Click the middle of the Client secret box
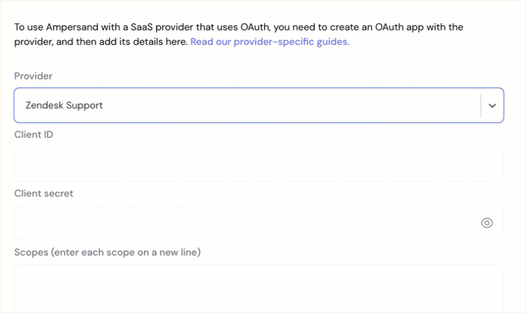 [x=259, y=223]
